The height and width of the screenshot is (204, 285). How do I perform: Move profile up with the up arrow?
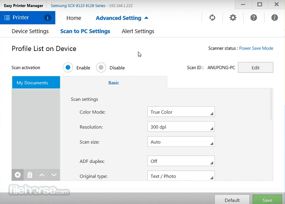tap(42, 175)
